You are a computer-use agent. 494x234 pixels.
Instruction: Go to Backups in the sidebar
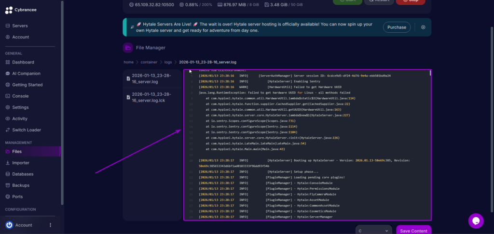(21, 185)
